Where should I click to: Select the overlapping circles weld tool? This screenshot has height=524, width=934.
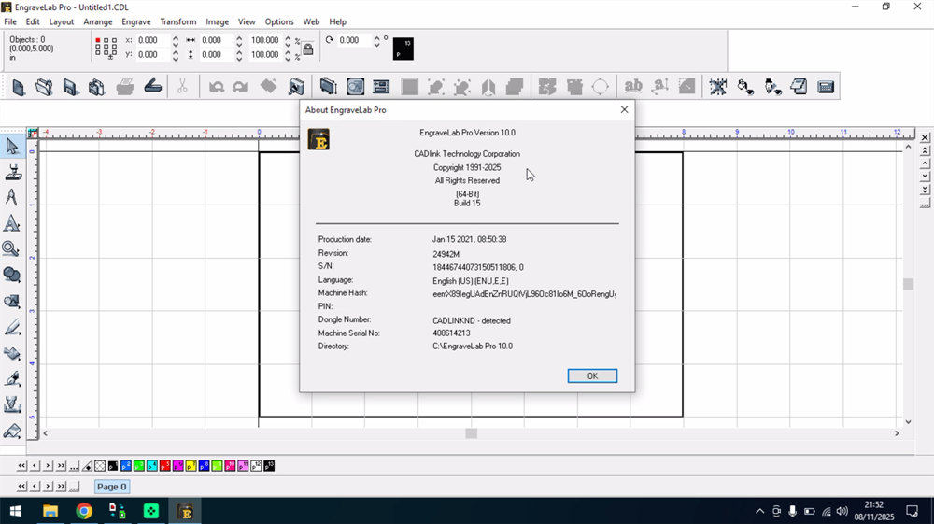(x=12, y=275)
